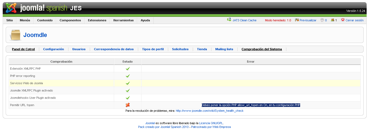Click the red Cerrar sesión icon
Viewport: 368px width, 132px height.
[x=343, y=20]
